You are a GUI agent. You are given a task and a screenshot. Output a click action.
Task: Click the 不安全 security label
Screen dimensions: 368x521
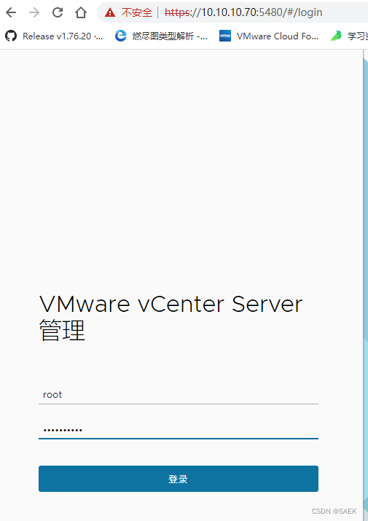click(136, 12)
